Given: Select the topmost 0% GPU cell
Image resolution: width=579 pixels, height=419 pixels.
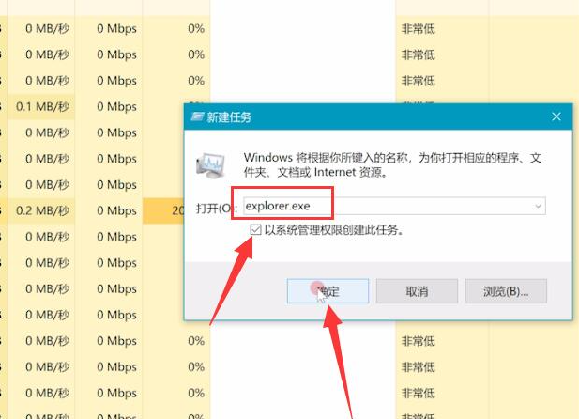Looking at the screenshot, I should [x=195, y=29].
